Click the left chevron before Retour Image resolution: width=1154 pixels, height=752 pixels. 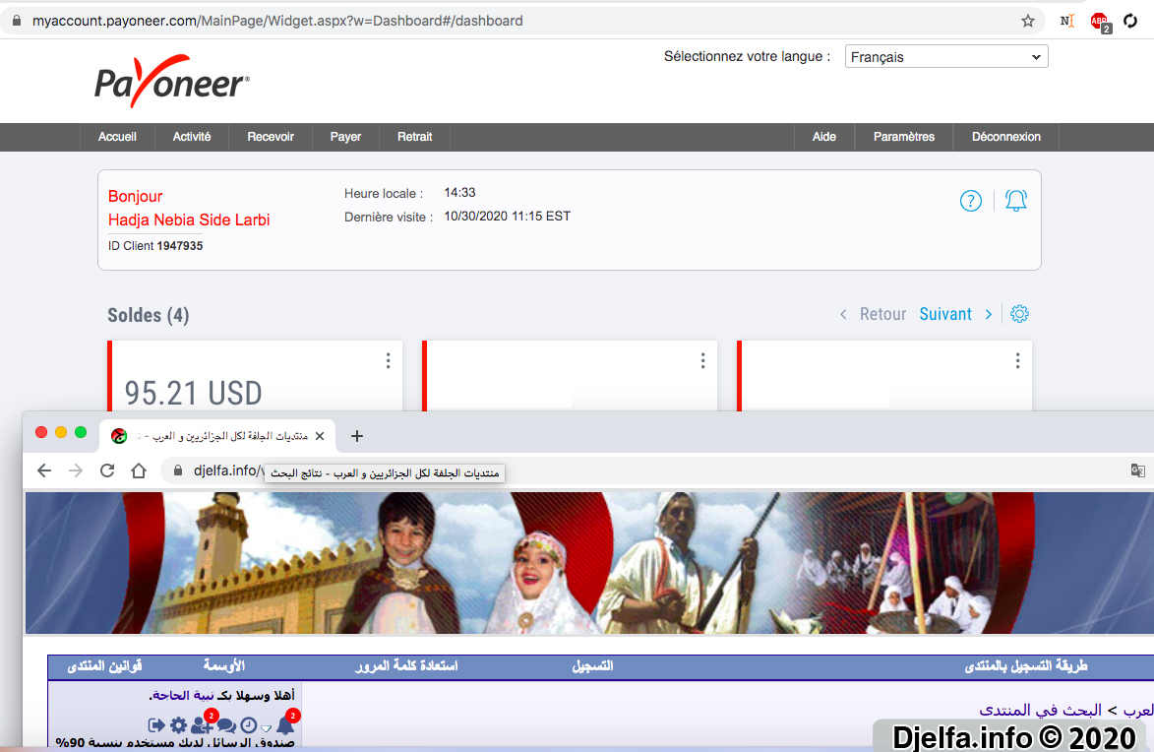(843, 315)
